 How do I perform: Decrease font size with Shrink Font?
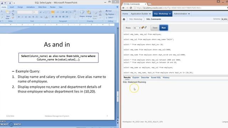tap(44, 12)
